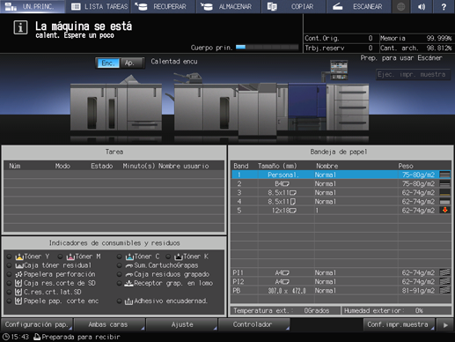The width and height of the screenshot is (455, 342).
Task: Click the Tóner K icon
Action: (x=179, y=256)
